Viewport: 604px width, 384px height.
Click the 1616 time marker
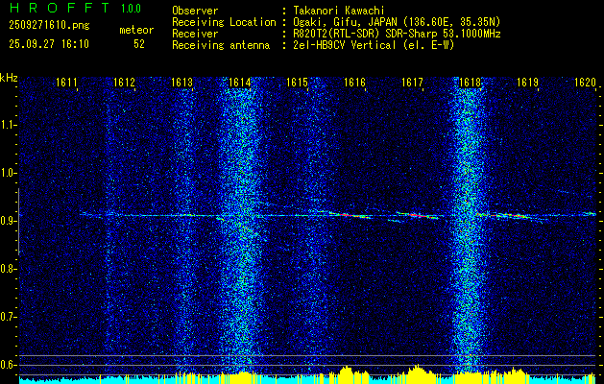[x=355, y=84]
